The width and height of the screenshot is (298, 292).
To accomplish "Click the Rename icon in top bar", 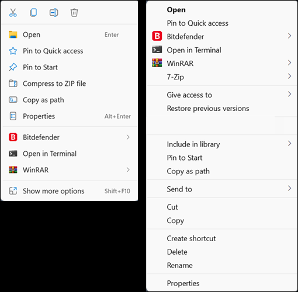I will [x=54, y=13].
